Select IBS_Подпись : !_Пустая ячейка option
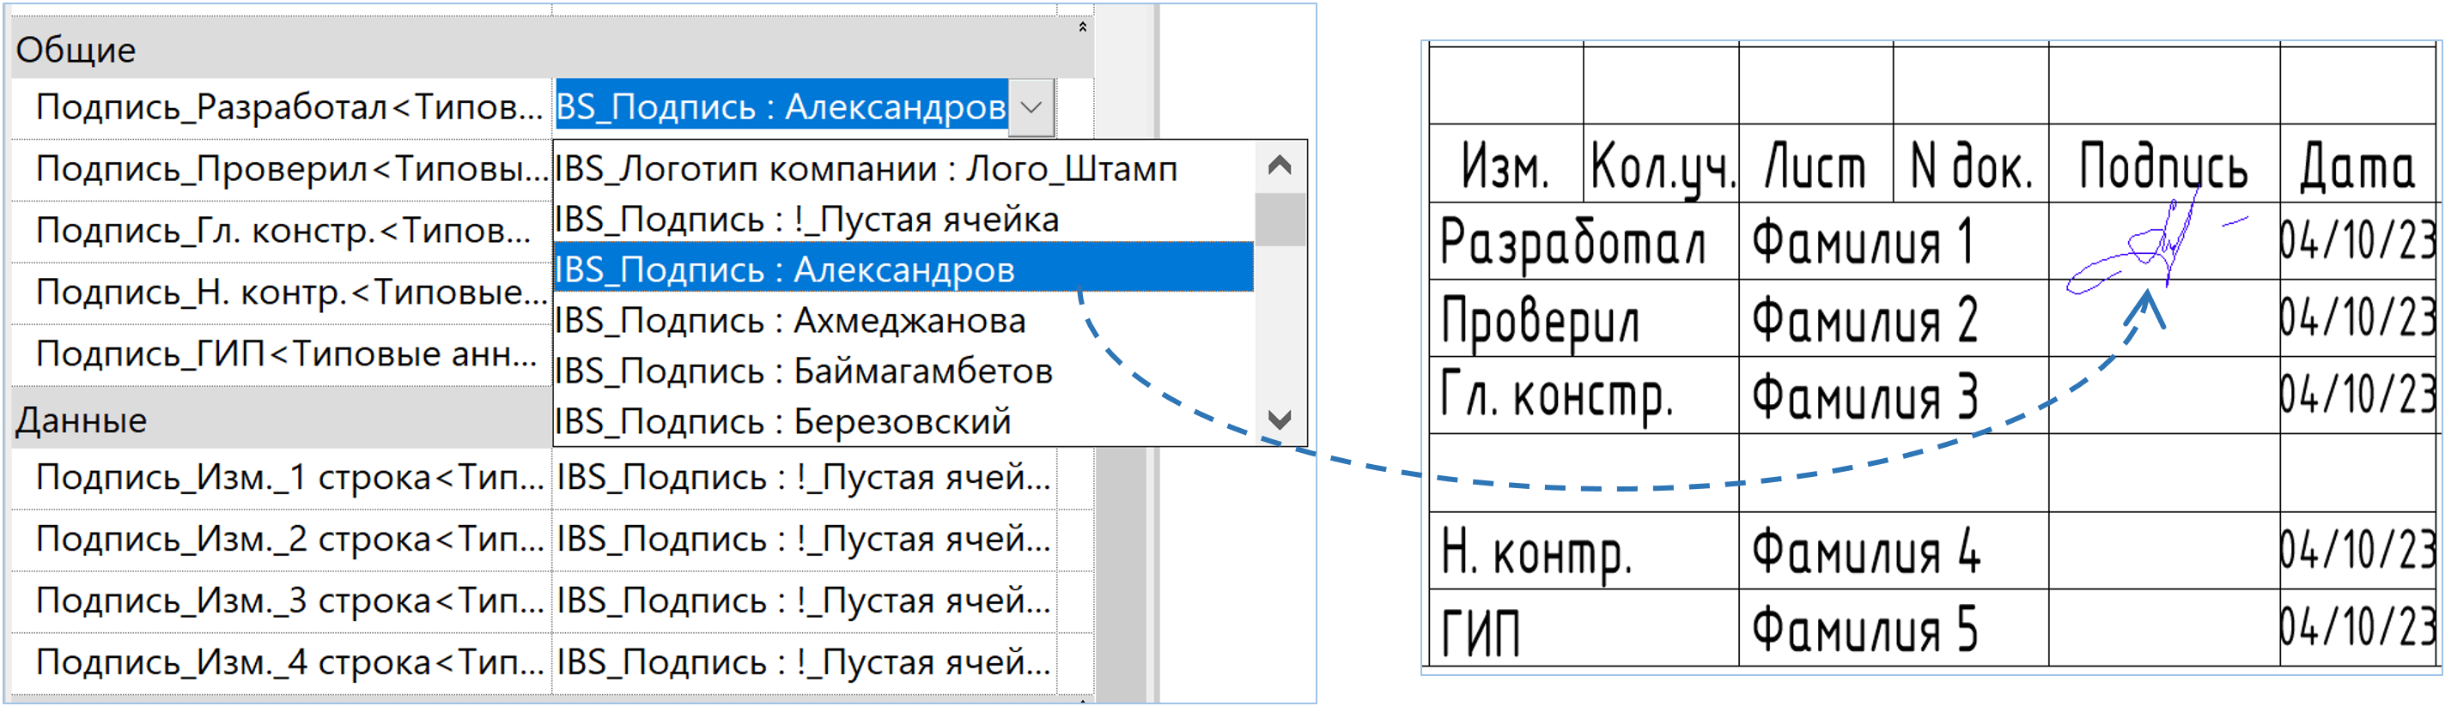The width and height of the screenshot is (2445, 706). [903, 219]
